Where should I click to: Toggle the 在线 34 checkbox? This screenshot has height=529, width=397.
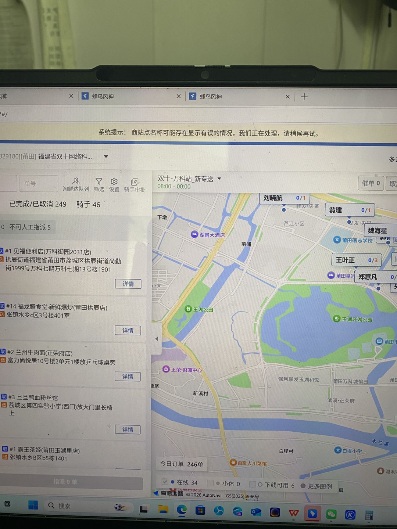click(165, 482)
